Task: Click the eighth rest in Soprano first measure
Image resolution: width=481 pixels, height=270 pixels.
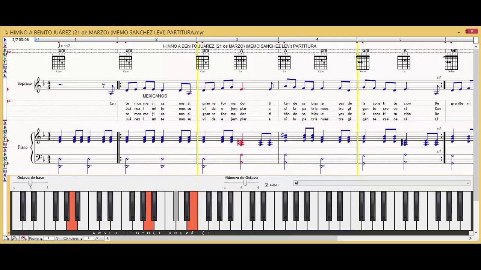Action: coord(103,85)
